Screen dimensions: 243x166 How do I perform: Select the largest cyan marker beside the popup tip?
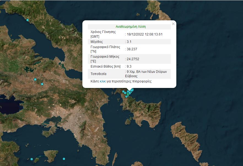(132, 90)
